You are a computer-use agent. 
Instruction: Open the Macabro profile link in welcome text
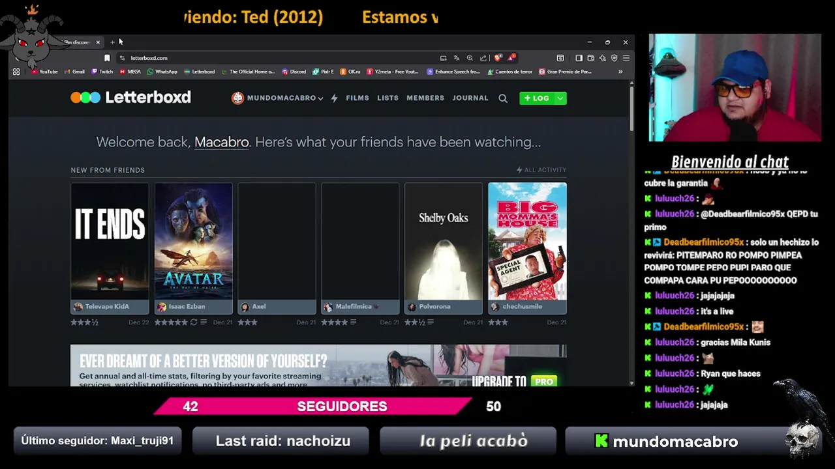pos(222,142)
